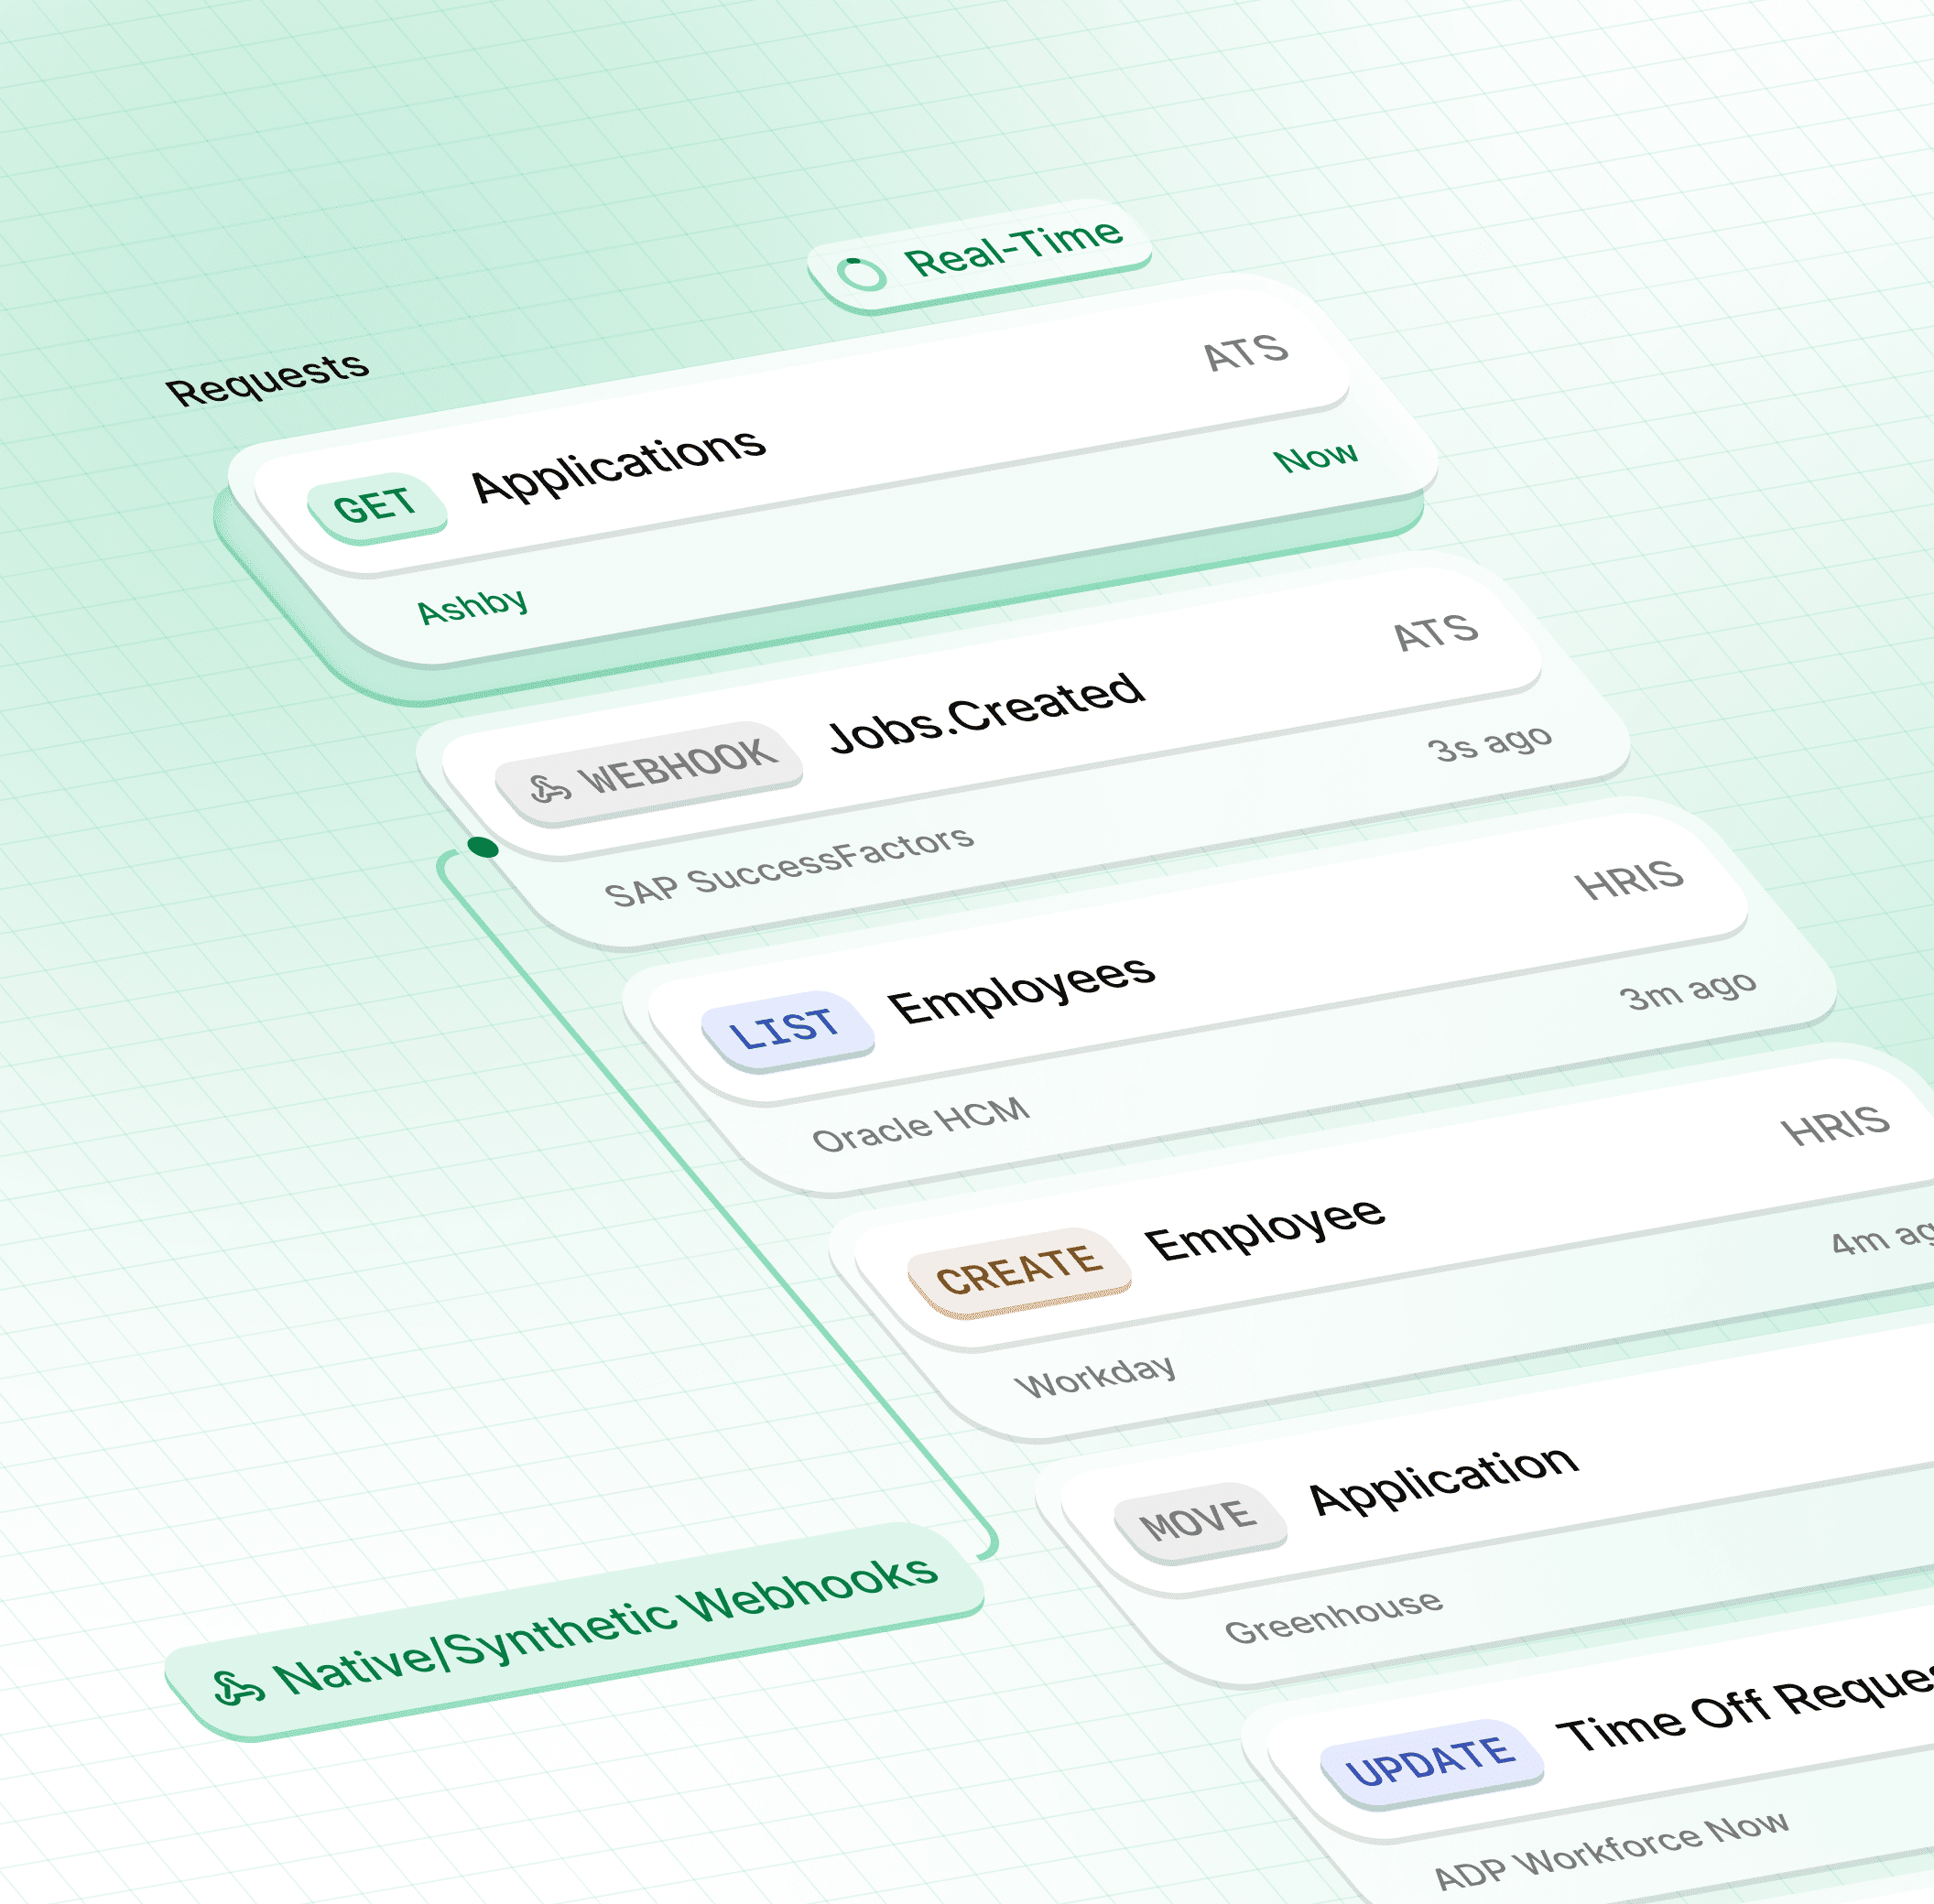Select the Jobs.Created webhook row
The width and height of the screenshot is (1934, 1904).
pyautogui.click(x=985, y=712)
